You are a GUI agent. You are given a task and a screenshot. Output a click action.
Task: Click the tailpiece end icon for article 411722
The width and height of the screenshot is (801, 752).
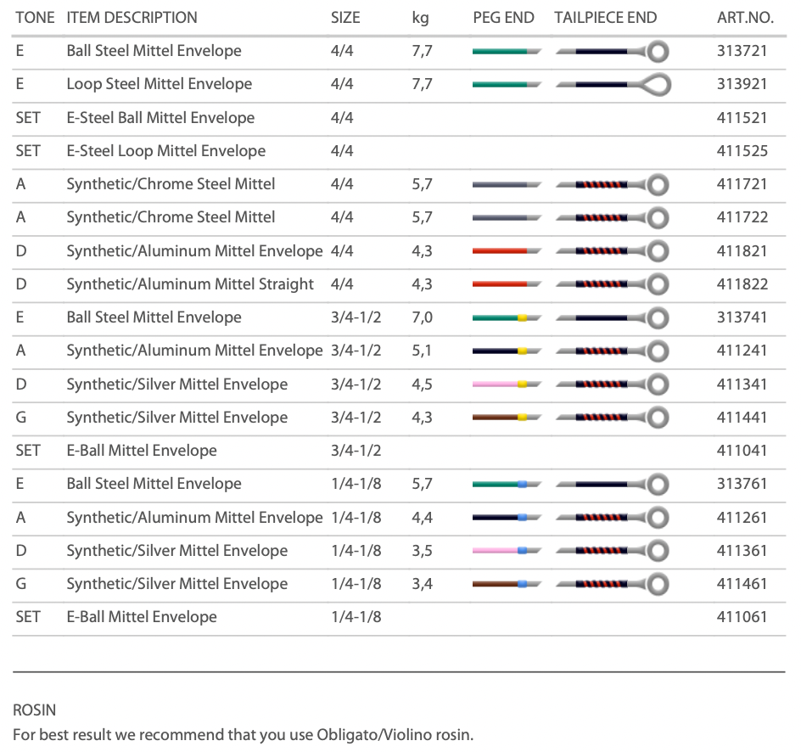(613, 218)
